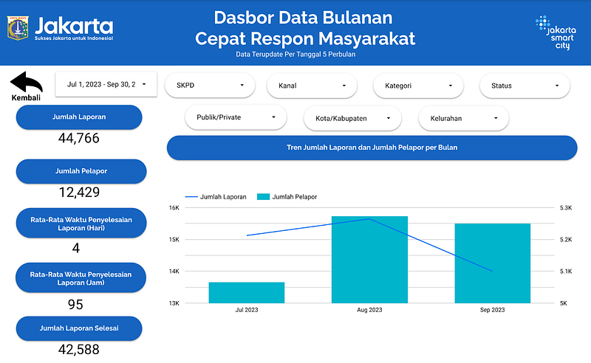Click the 12,429 reporter count value
Viewport: 591px width, 363px height.
79,193
